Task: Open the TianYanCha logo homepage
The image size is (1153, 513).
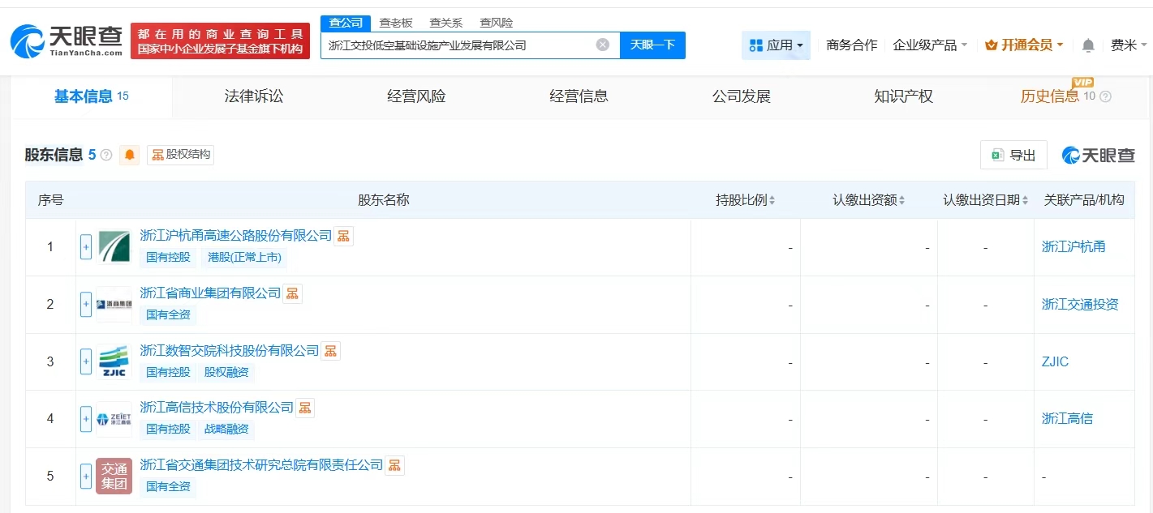Action: click(x=67, y=41)
